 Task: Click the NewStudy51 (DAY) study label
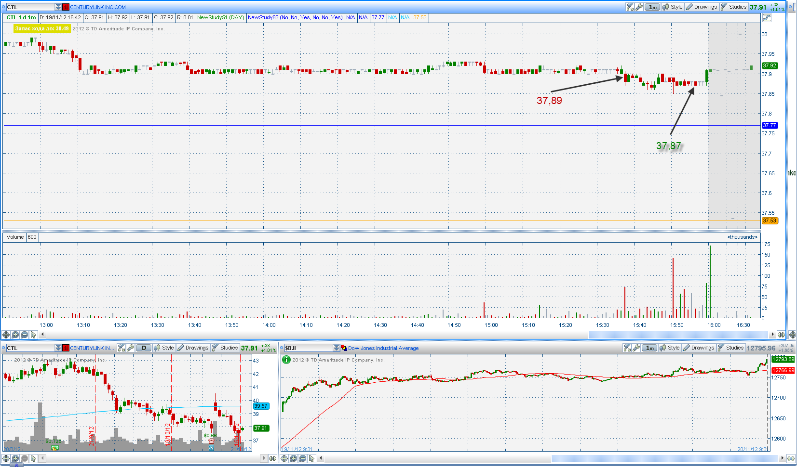pyautogui.click(x=220, y=17)
